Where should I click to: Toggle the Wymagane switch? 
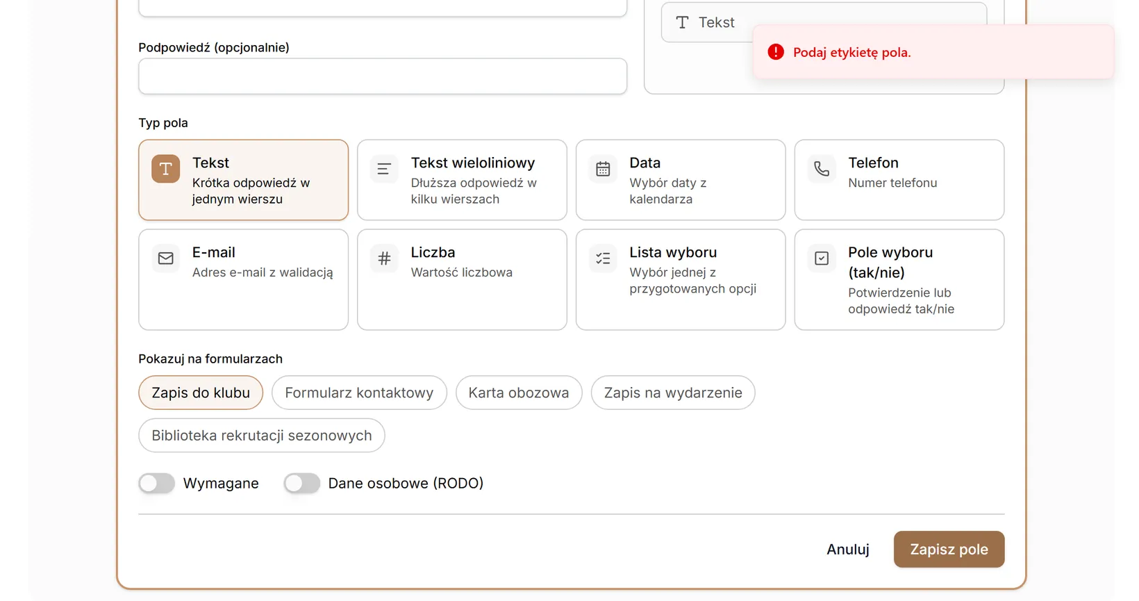coord(156,483)
